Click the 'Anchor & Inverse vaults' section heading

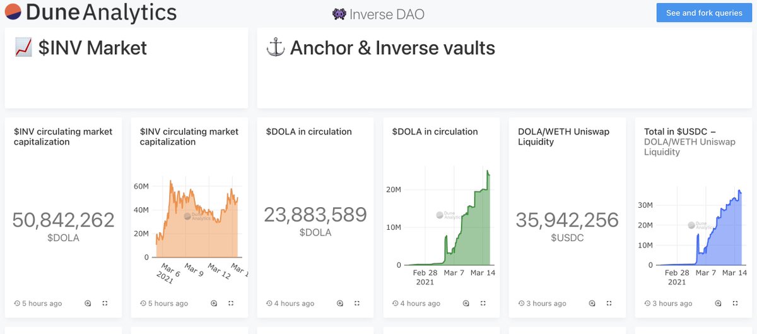[380, 48]
